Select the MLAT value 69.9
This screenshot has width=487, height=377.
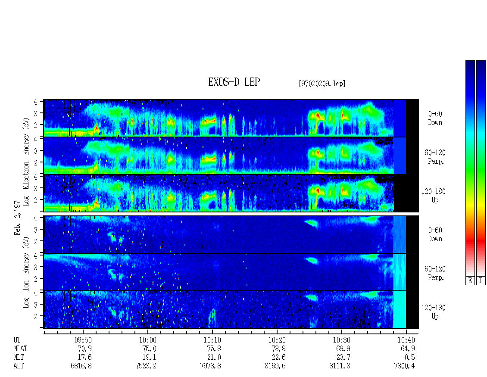343,349
